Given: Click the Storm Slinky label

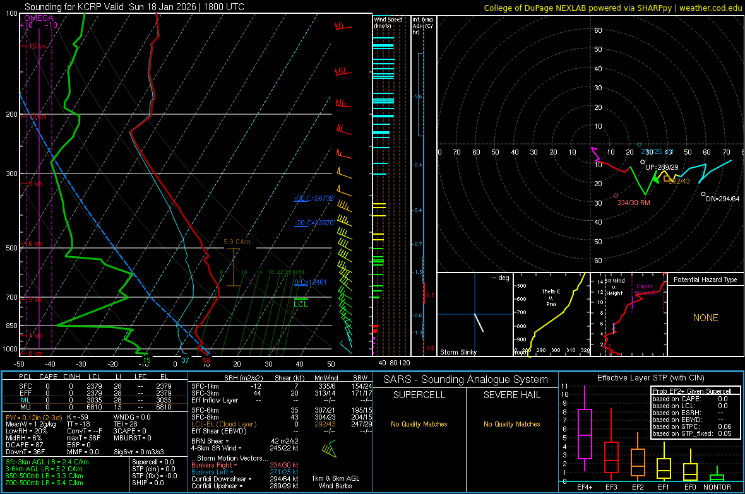Looking at the screenshot, I should (458, 352).
